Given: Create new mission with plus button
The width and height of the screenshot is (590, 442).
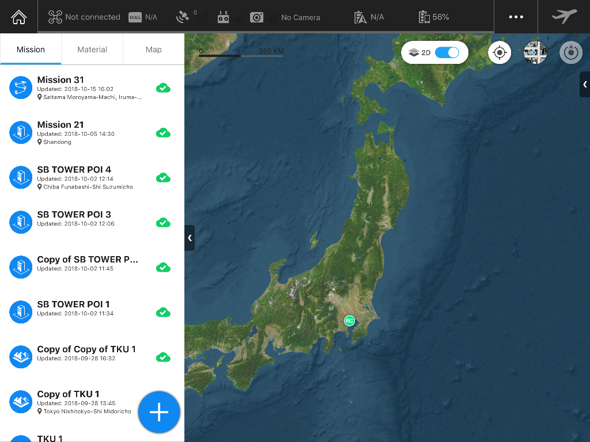Looking at the screenshot, I should pyautogui.click(x=159, y=413).
